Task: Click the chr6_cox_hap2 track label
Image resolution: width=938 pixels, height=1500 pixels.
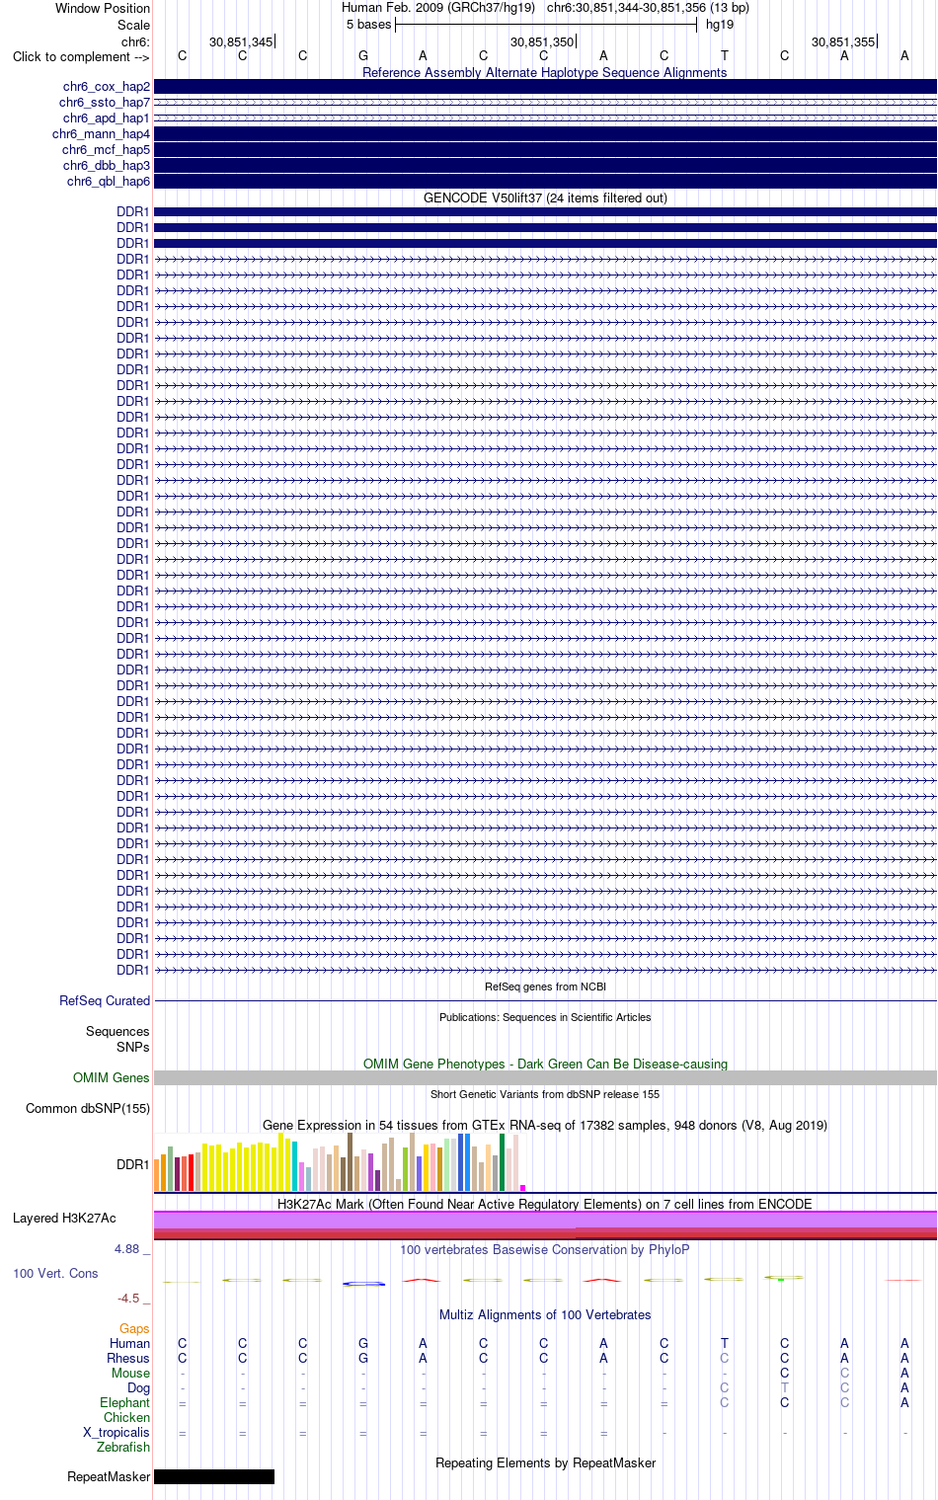Action: pyautogui.click(x=107, y=87)
